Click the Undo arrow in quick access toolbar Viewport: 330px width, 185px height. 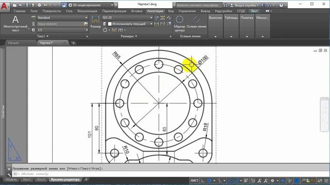(45, 5)
